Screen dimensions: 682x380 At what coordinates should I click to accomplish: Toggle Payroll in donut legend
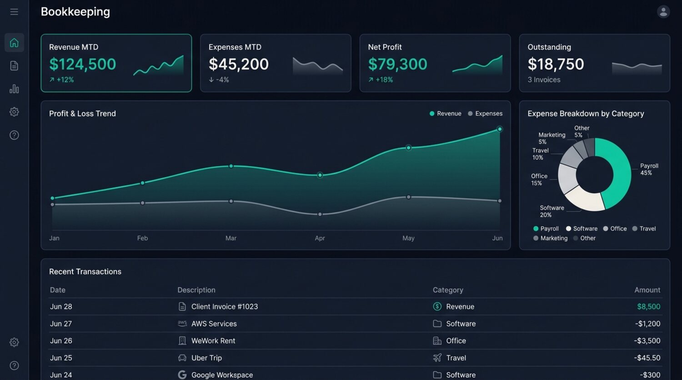coord(546,229)
